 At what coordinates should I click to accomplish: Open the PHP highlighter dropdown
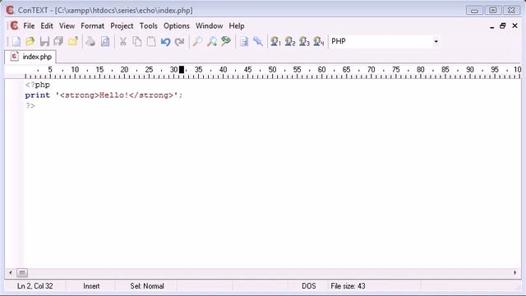[436, 42]
